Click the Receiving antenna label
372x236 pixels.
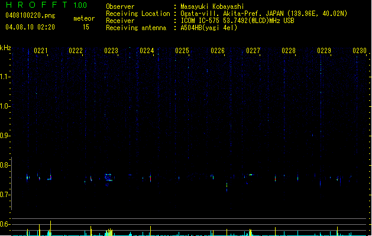[136, 28]
